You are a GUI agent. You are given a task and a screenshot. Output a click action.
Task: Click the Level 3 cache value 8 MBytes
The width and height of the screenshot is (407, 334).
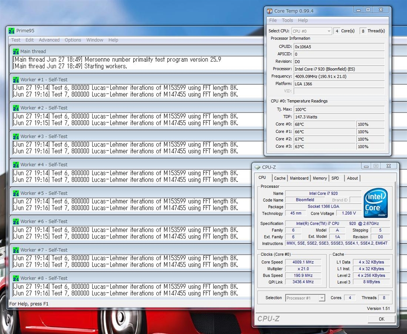pyautogui.click(x=372, y=282)
